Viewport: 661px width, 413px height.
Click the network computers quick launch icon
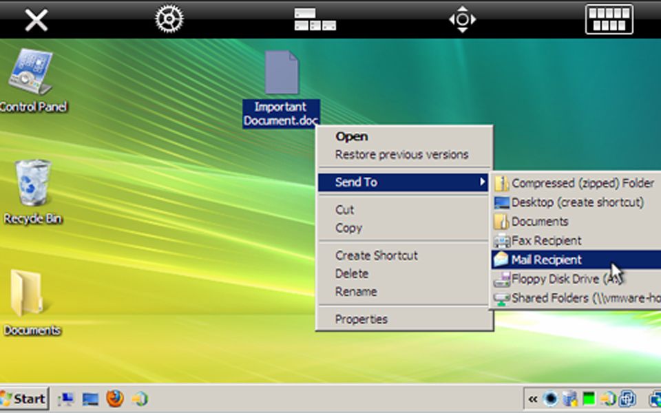(x=65, y=399)
